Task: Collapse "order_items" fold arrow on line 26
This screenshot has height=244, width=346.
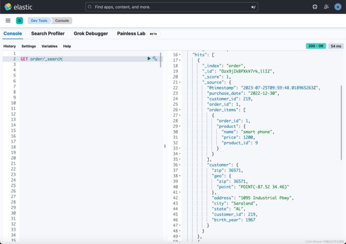Action: point(179,110)
